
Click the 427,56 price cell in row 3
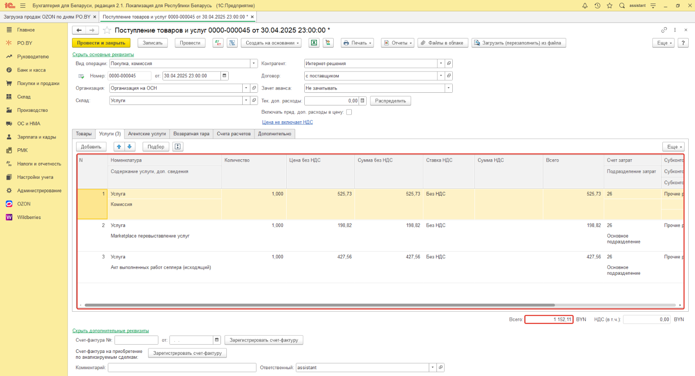(321, 257)
